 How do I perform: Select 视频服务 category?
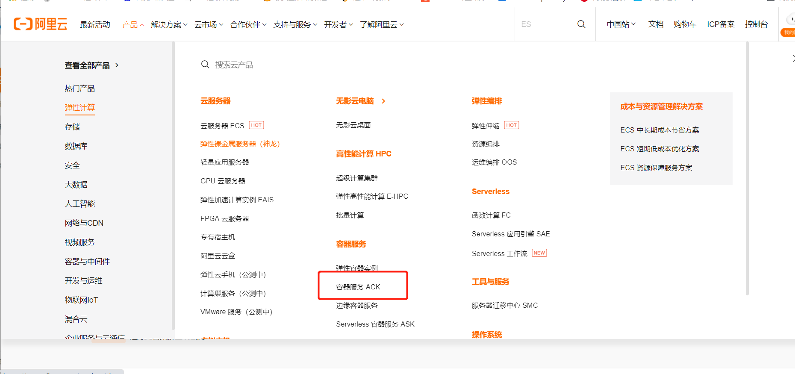pyautogui.click(x=79, y=242)
